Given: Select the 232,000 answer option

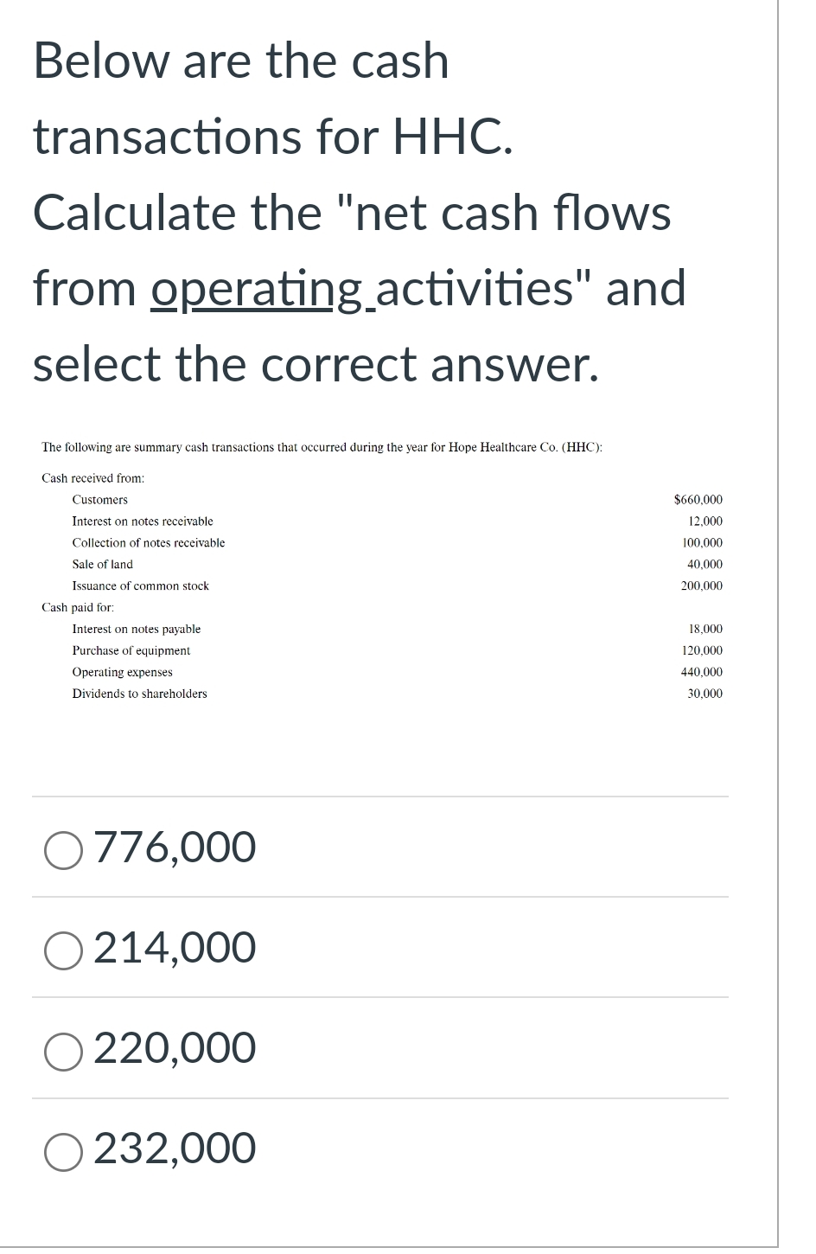Looking at the screenshot, I should (62, 1148).
